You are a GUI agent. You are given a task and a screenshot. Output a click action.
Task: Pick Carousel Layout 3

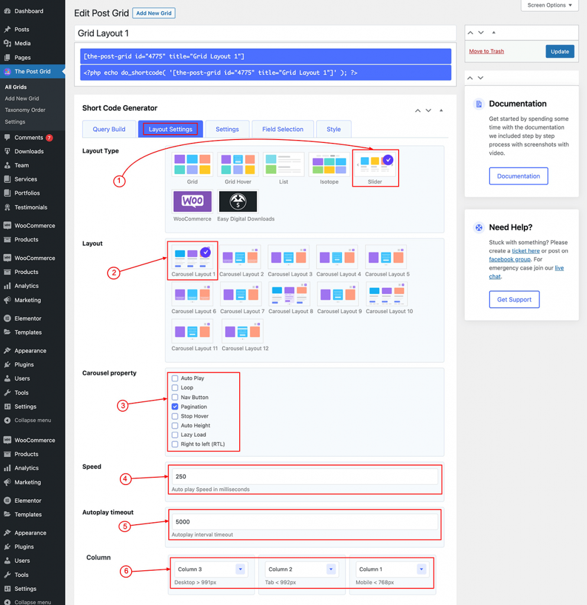click(289, 257)
